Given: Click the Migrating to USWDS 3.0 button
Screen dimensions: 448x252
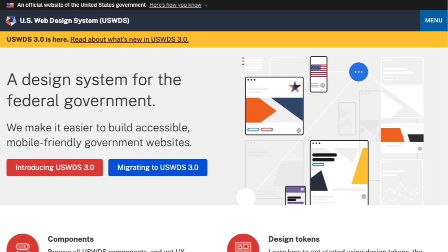Looking at the screenshot, I should (x=158, y=168).
